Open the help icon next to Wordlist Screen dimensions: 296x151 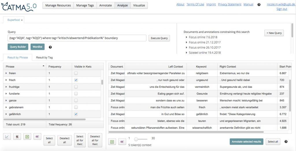coord(50,47)
